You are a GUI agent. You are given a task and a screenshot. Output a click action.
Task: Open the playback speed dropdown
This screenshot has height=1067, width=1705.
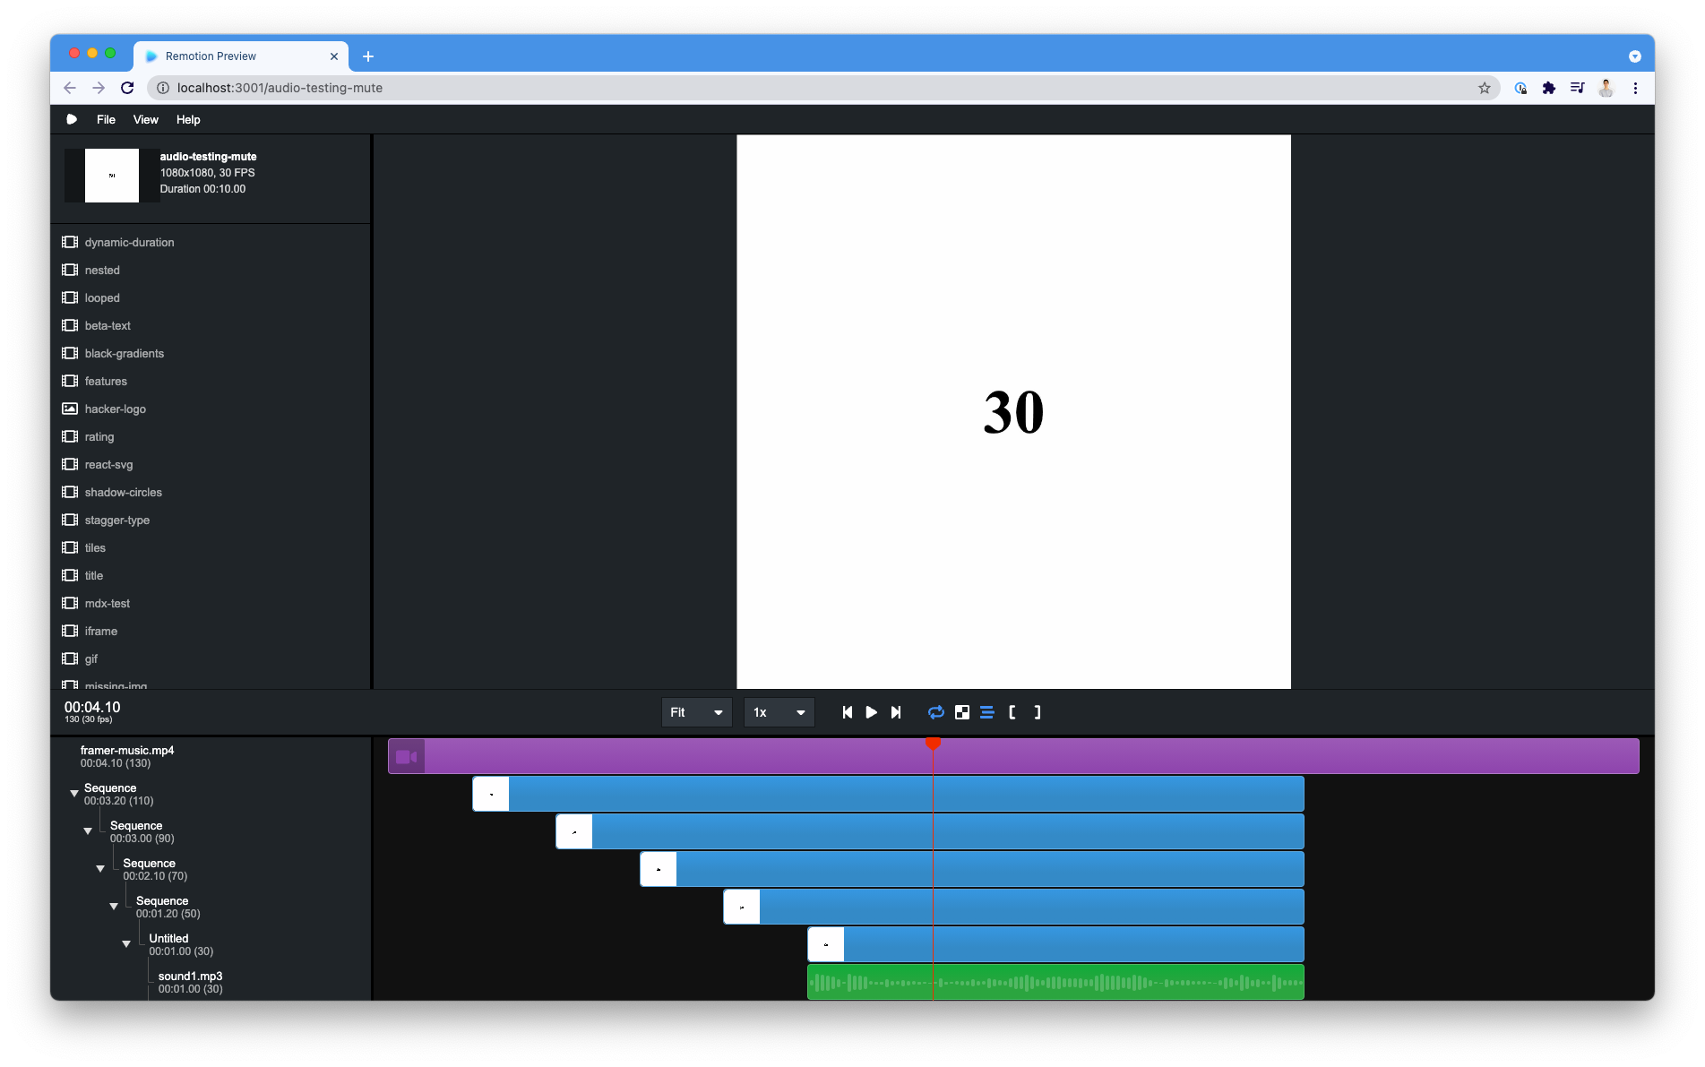point(778,712)
